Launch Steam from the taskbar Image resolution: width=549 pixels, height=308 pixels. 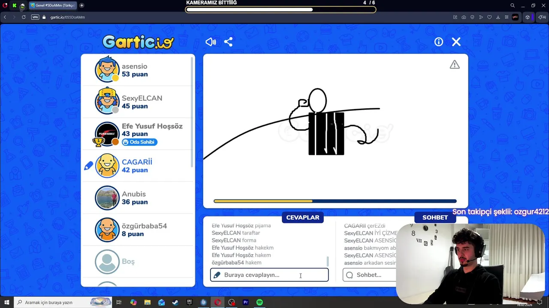(175, 302)
